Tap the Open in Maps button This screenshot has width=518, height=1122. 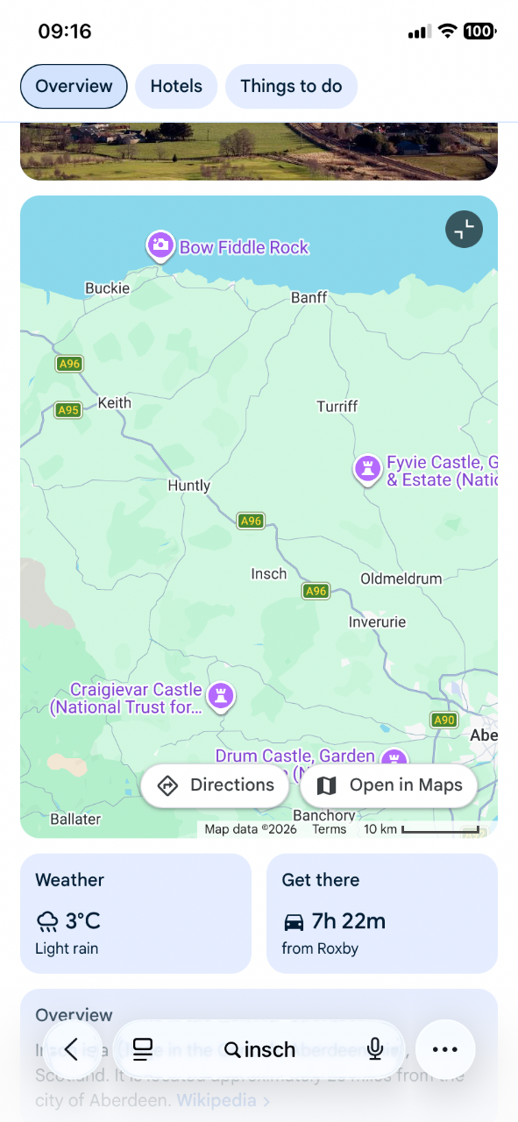click(388, 785)
